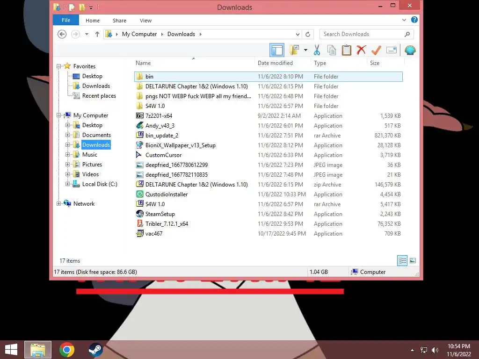
Task: Open the Customize Quick Access Toolbar dropdown
Action: click(x=91, y=7)
